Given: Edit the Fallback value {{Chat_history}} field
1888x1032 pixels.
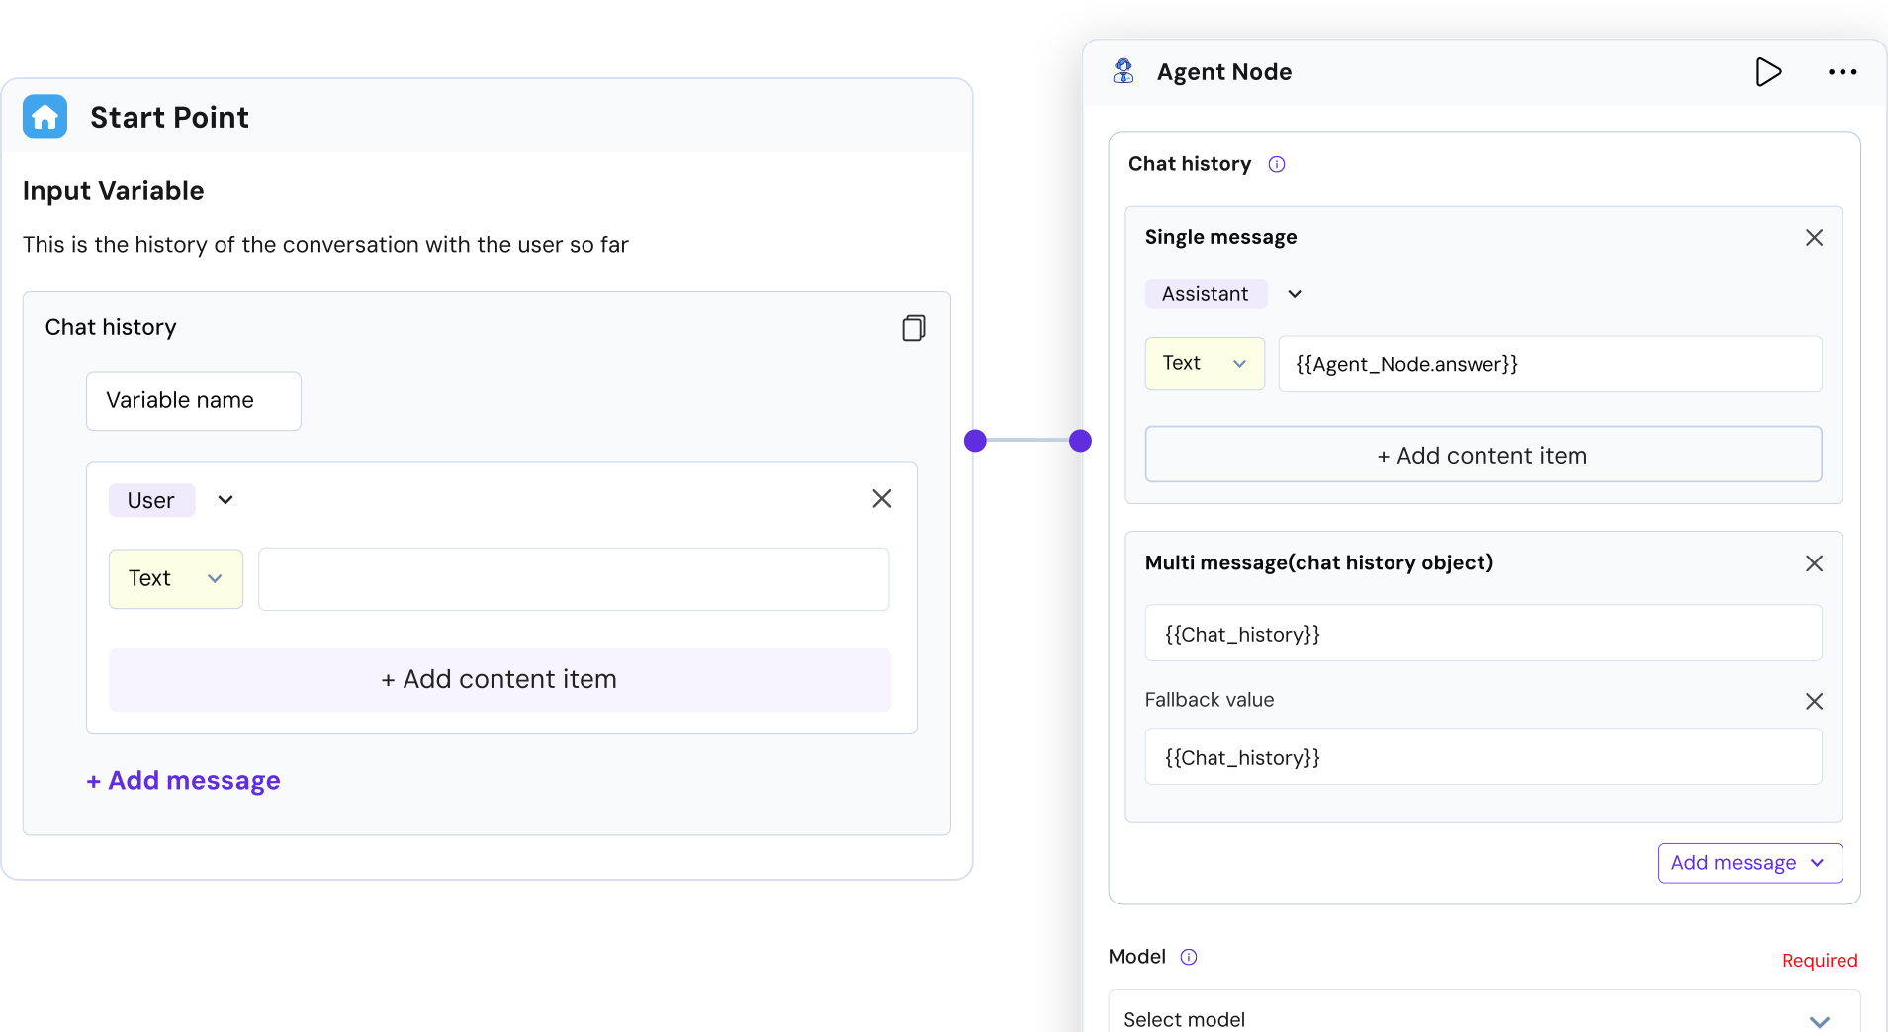Looking at the screenshot, I should pyautogui.click(x=1483, y=757).
